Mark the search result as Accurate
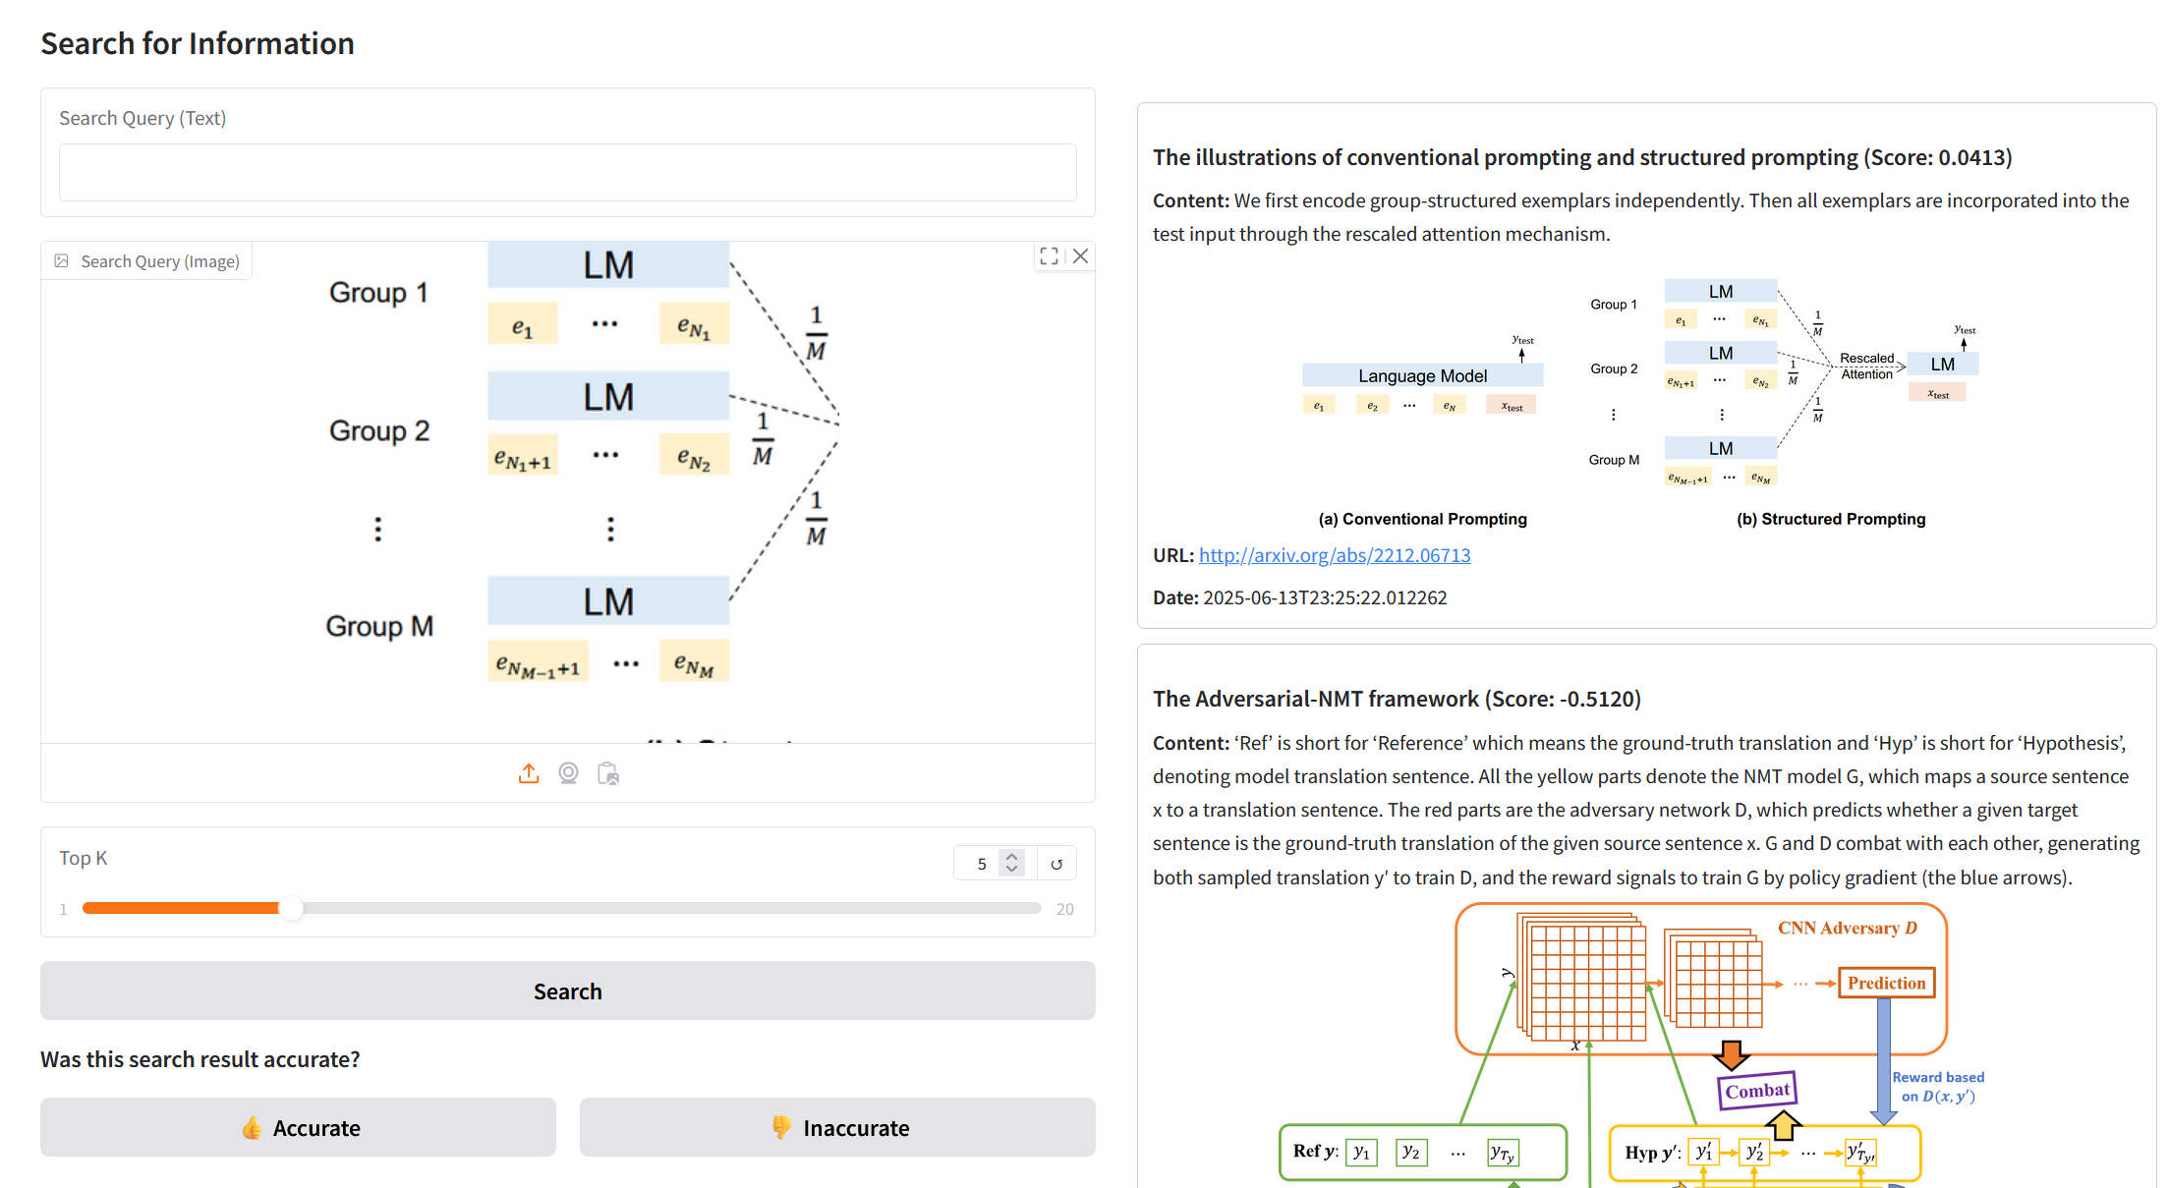 (x=298, y=1128)
